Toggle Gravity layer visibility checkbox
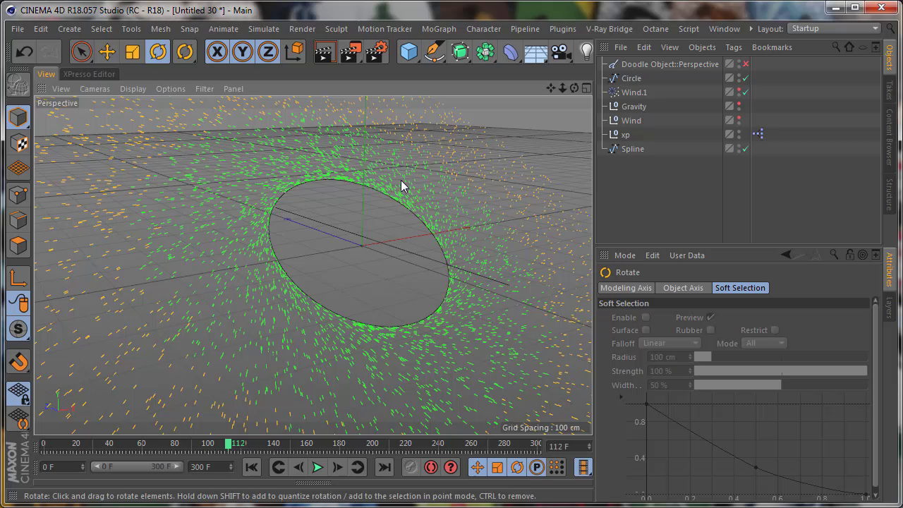Image resolution: width=903 pixels, height=508 pixels. coord(729,107)
